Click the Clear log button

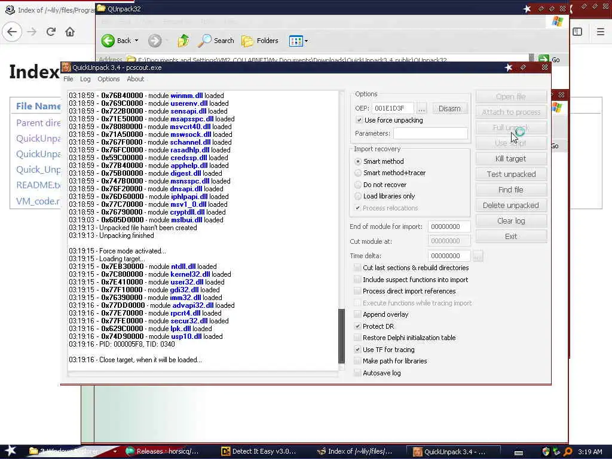(x=511, y=221)
